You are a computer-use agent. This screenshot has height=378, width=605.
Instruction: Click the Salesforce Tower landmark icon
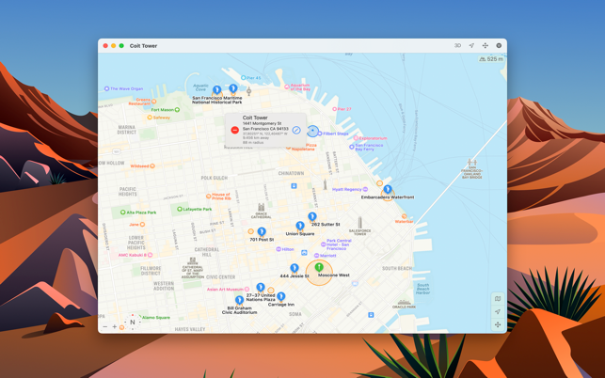point(359,223)
